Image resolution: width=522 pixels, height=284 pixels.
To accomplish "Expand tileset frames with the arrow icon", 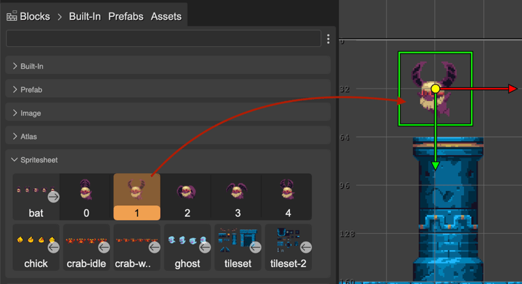I will [255, 248].
